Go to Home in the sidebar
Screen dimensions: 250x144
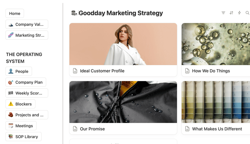(15, 13)
